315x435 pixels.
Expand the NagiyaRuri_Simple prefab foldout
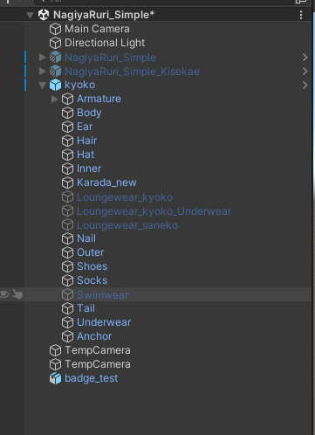tap(43, 58)
